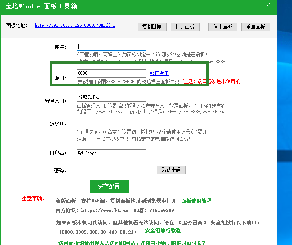
Task: Click the 打开面板 button
Action: click(185, 27)
